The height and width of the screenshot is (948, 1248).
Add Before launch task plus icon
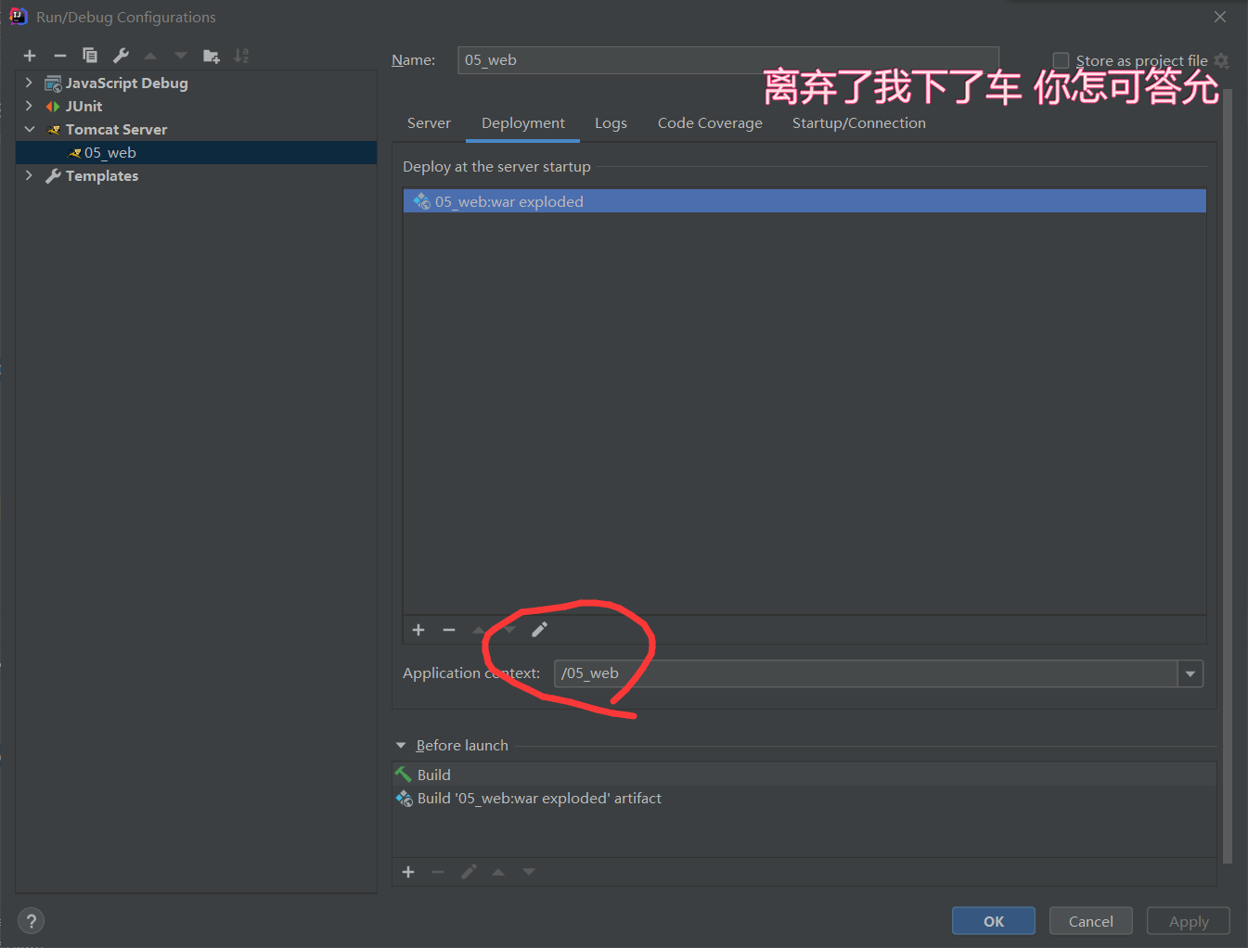[x=408, y=872]
